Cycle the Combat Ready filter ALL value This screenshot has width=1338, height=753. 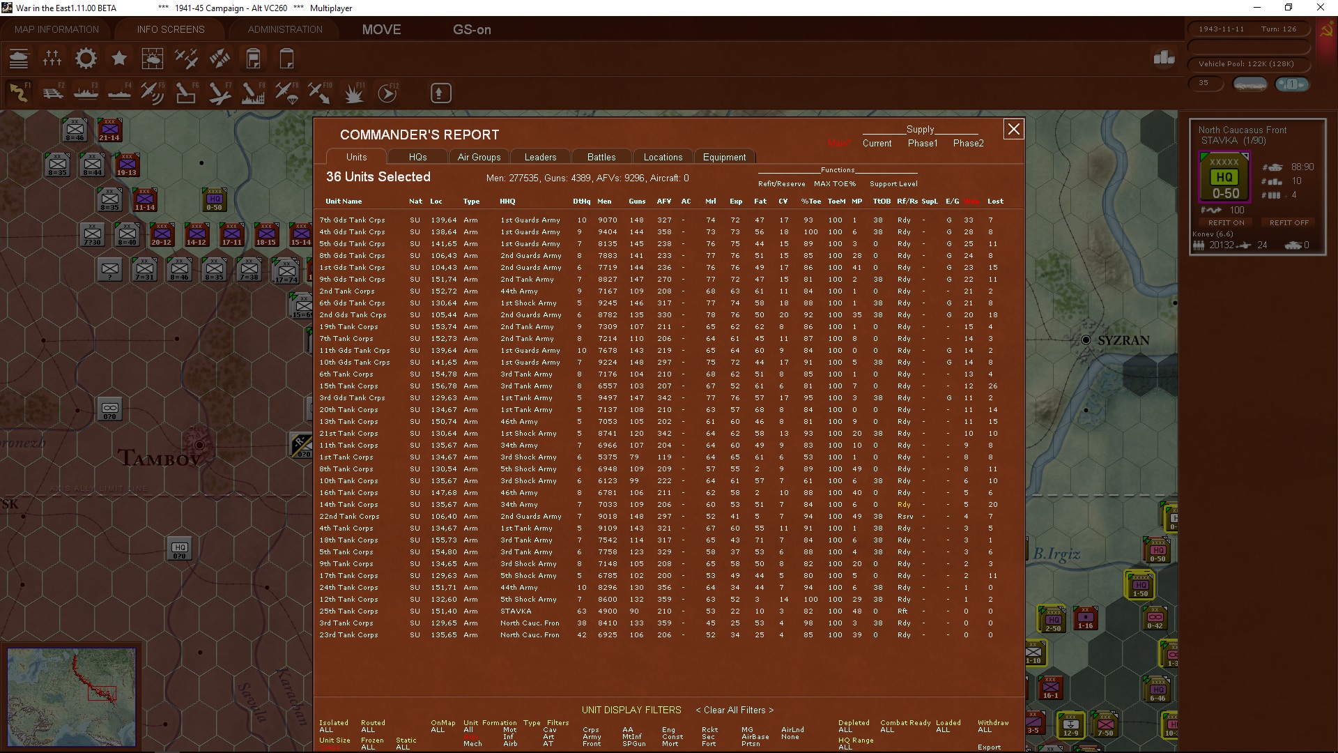(887, 730)
